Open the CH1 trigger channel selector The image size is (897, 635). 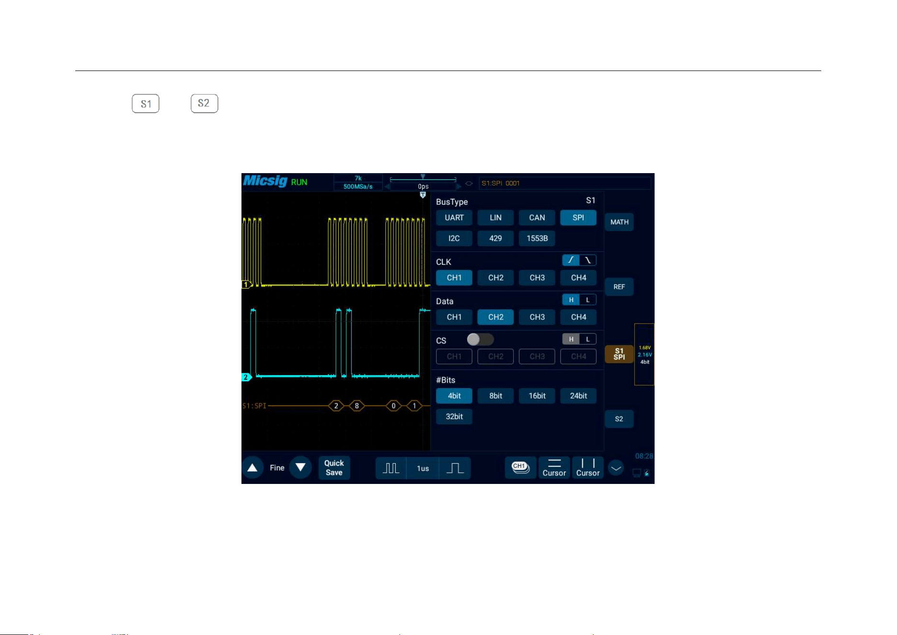coord(520,468)
